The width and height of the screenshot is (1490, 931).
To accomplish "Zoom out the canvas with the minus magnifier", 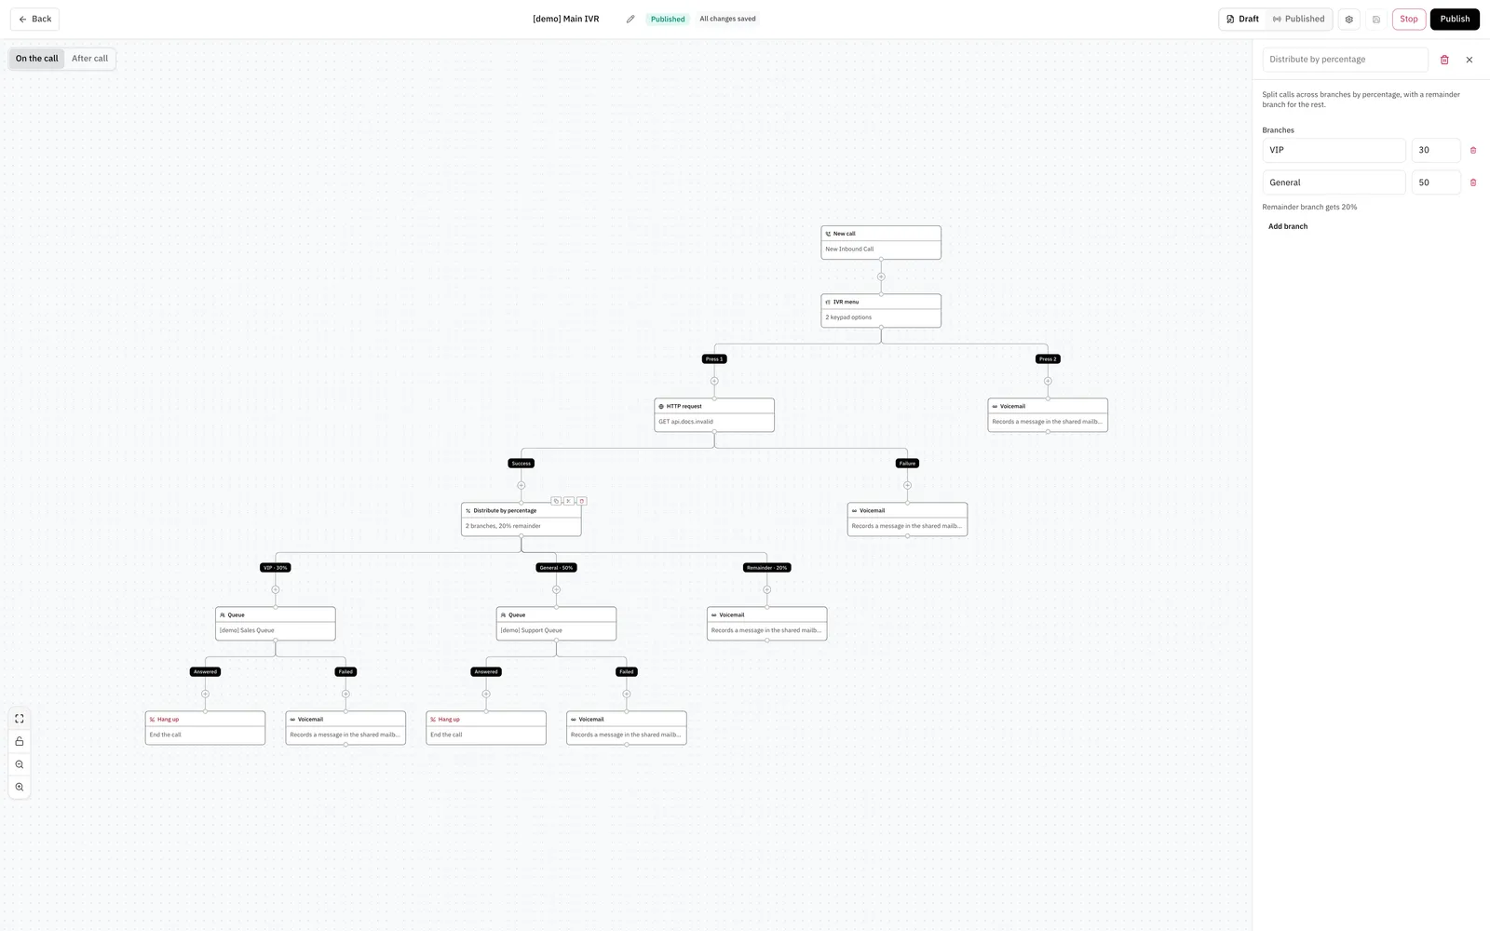I will click(x=20, y=764).
